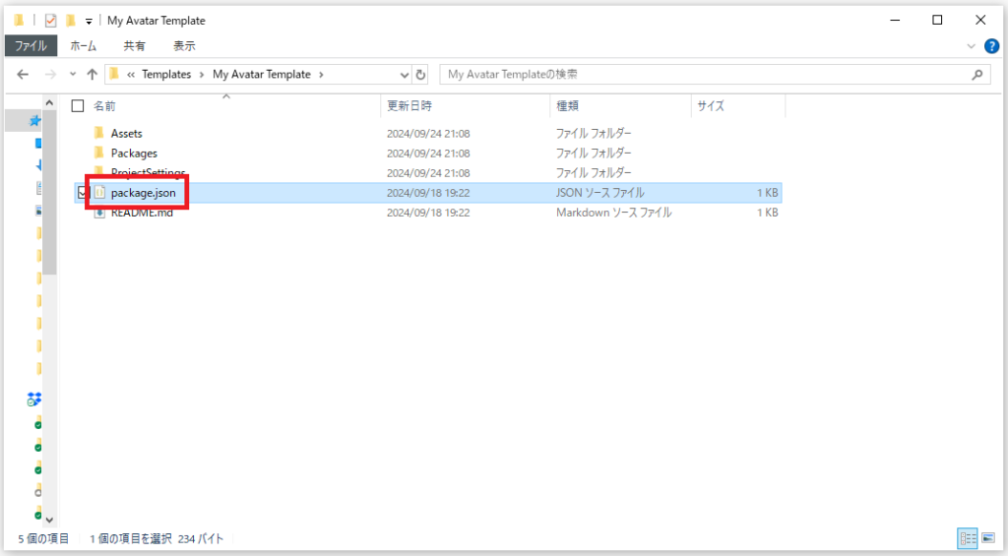Refresh the My Avatar Template folder
1008x556 pixels.
tap(420, 75)
